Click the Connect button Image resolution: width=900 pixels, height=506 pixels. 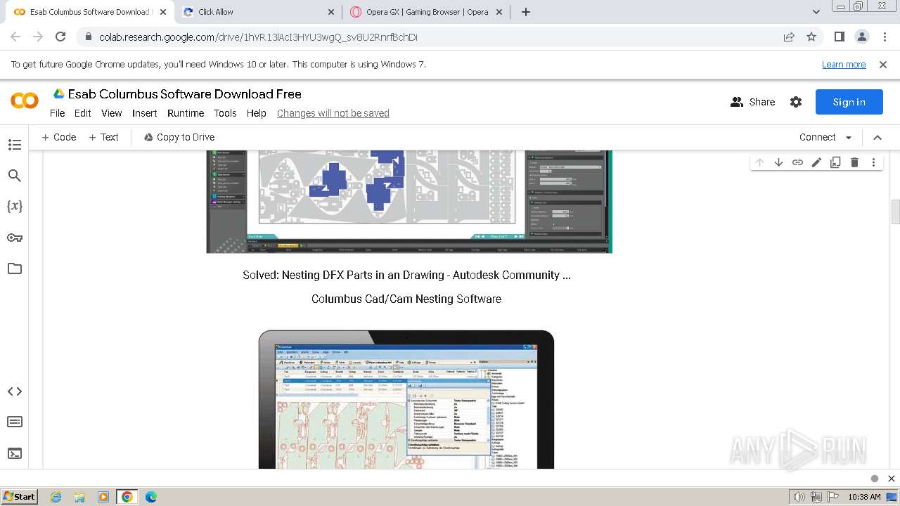coord(817,137)
